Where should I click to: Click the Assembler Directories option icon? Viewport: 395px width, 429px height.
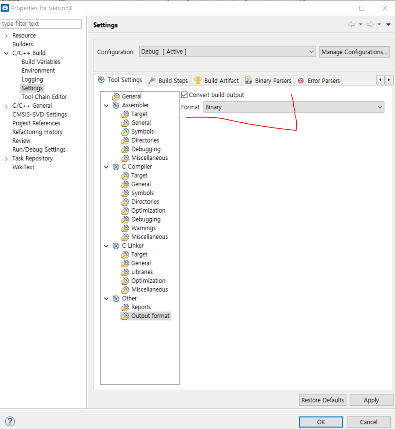click(125, 140)
